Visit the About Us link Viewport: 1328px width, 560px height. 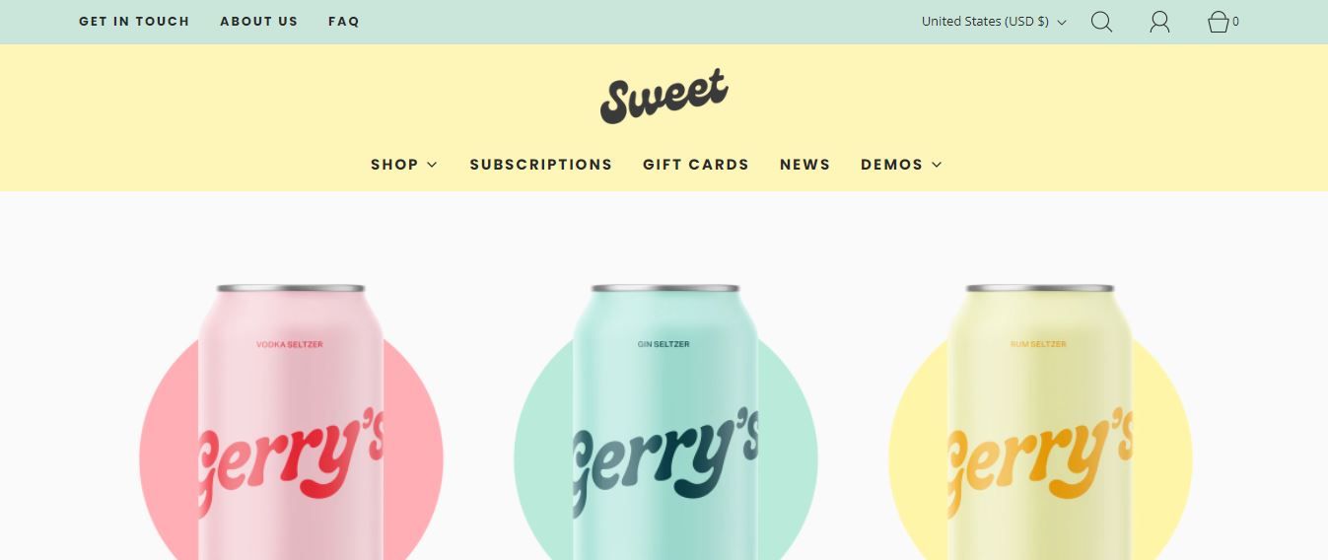258,22
